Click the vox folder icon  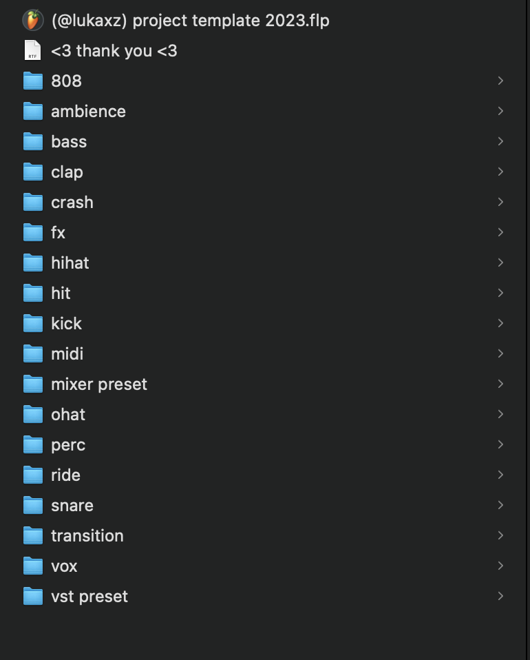pyautogui.click(x=33, y=566)
